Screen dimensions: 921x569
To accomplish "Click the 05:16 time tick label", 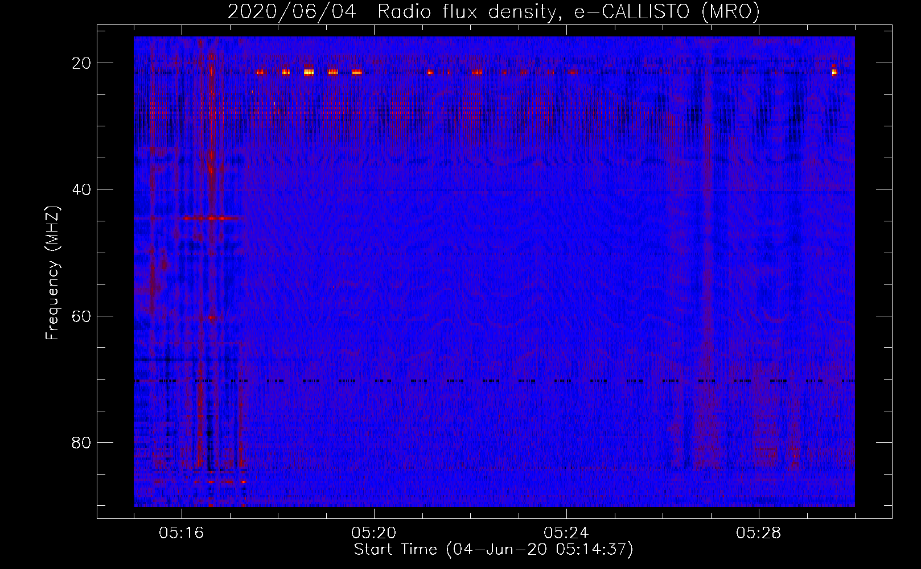I will 182,533.
